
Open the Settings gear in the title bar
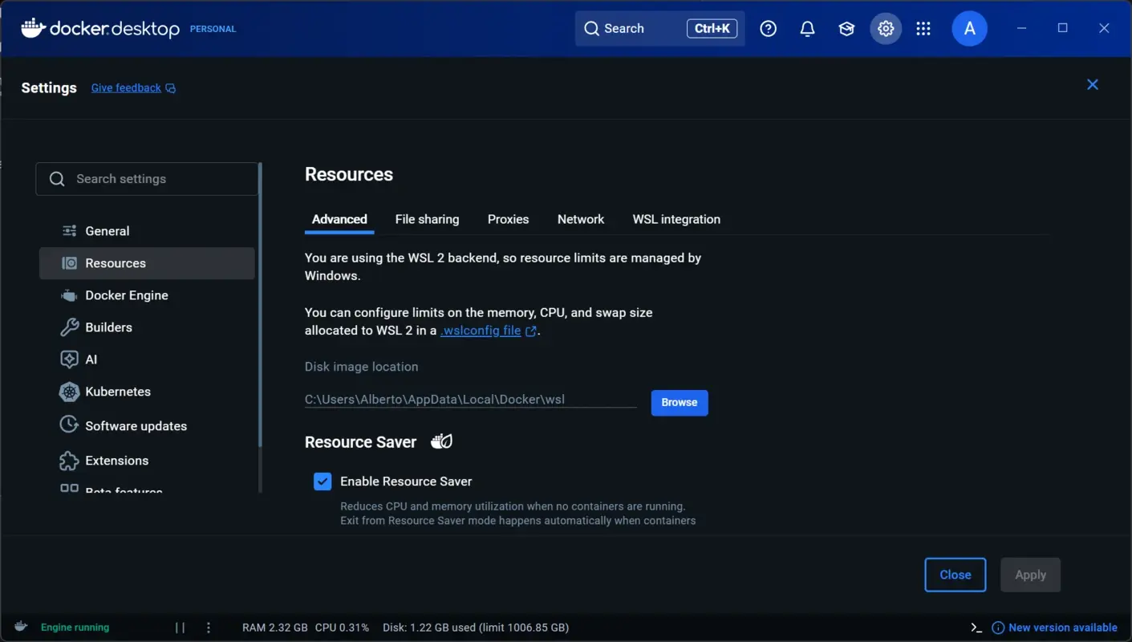[885, 28]
